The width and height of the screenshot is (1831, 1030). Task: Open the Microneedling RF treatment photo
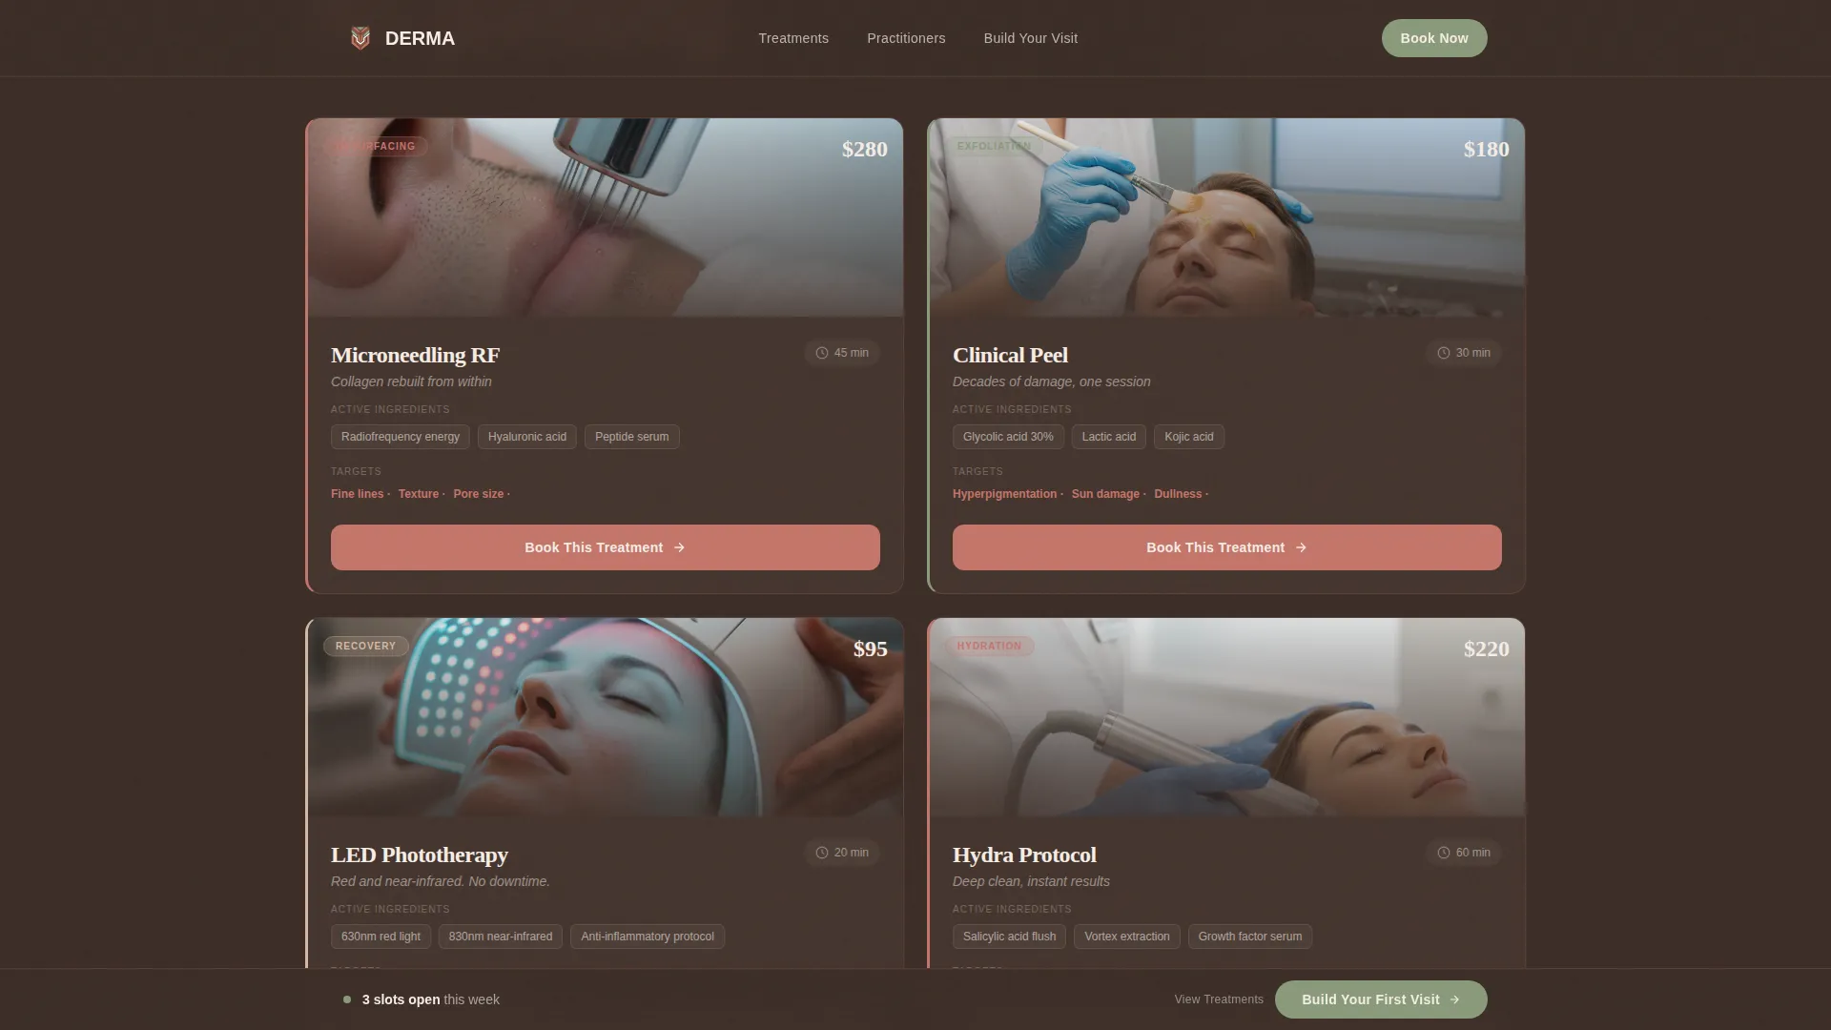click(x=606, y=217)
